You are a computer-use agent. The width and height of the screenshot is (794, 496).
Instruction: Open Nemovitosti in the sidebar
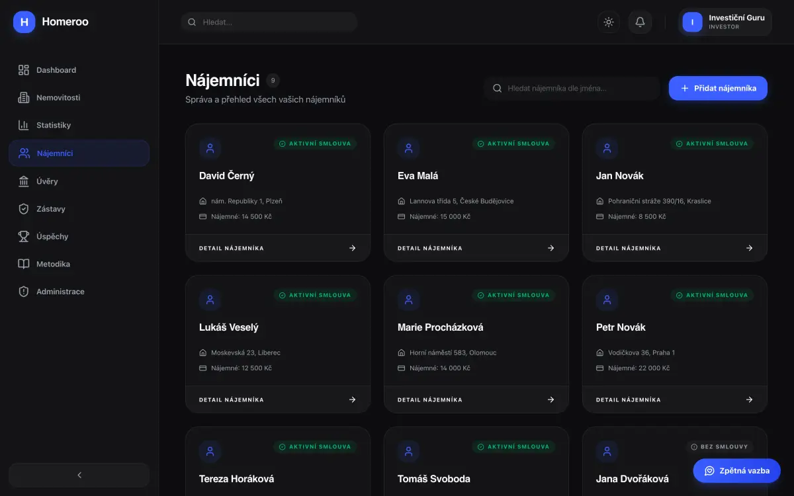79,98
